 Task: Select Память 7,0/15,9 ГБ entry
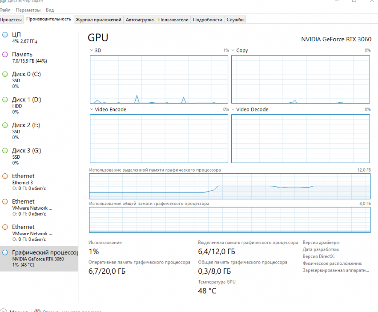(39, 58)
